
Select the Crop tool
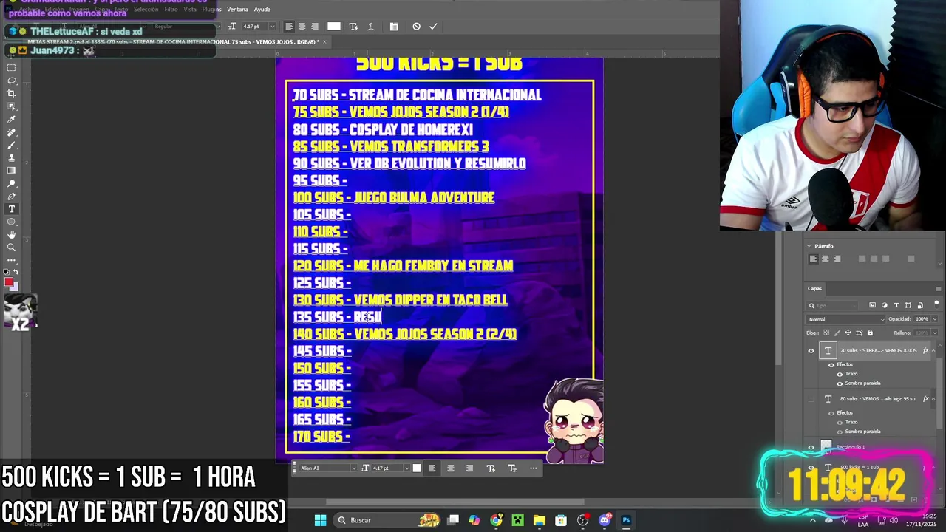11,94
